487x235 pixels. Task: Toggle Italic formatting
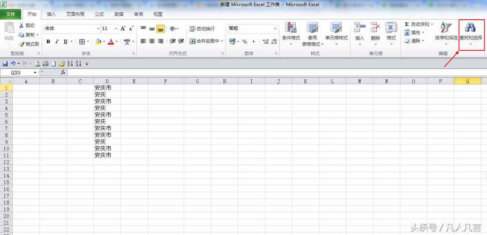pos(57,42)
